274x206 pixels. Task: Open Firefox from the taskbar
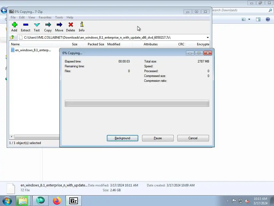coord(57,201)
